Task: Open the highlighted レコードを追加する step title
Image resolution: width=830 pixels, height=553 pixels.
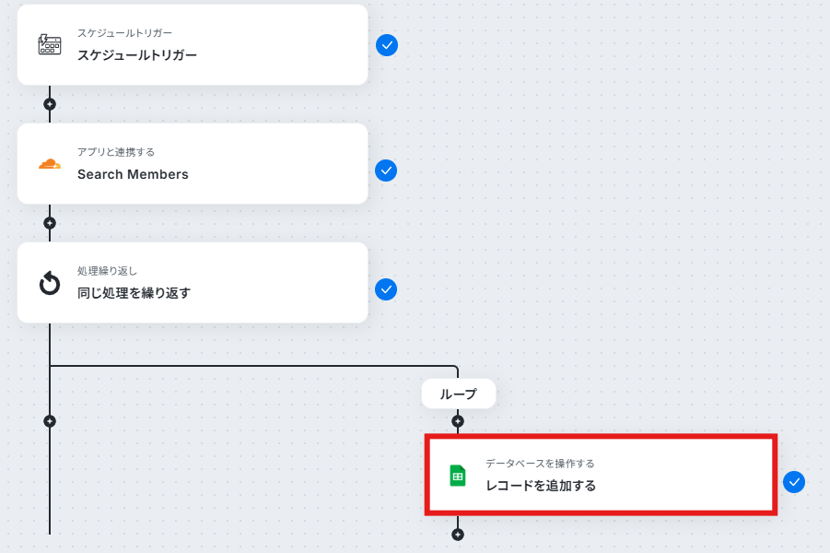Action: pos(541,486)
